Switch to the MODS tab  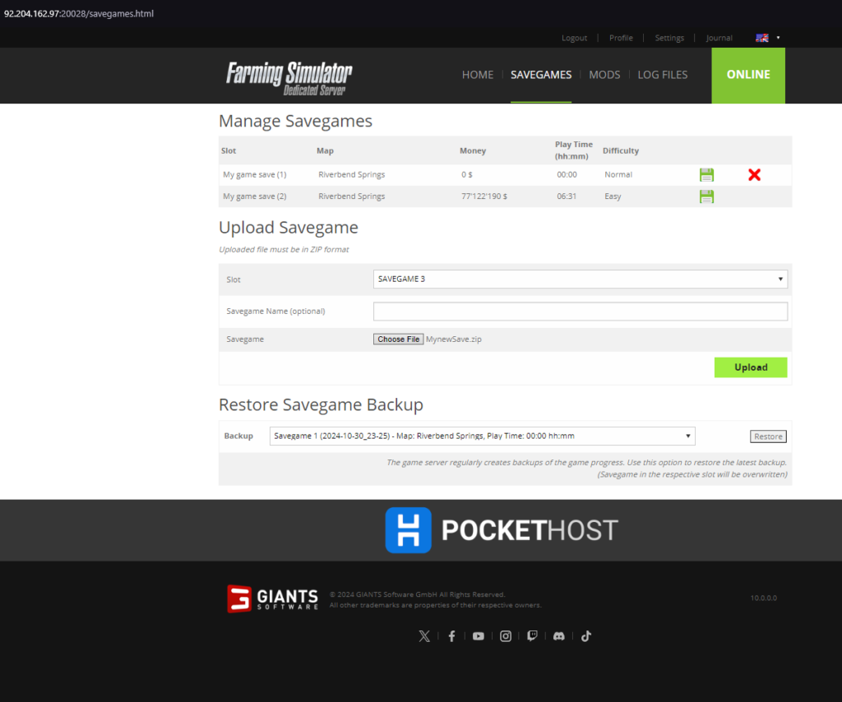pyautogui.click(x=604, y=75)
